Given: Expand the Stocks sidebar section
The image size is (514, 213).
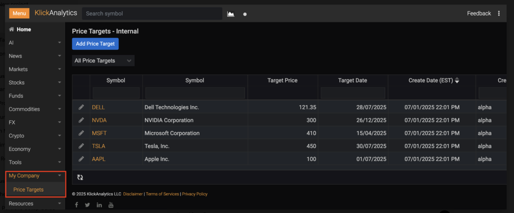Looking at the screenshot, I should click(x=35, y=83).
